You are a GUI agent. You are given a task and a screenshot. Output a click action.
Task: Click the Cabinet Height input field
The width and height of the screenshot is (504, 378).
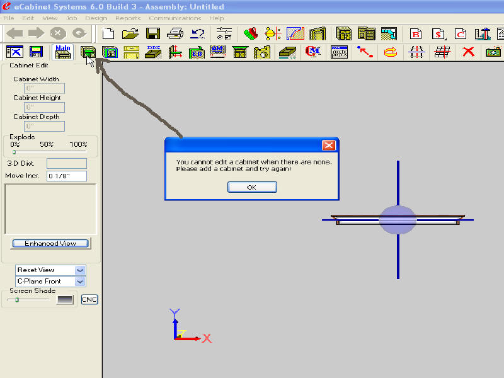pos(44,107)
